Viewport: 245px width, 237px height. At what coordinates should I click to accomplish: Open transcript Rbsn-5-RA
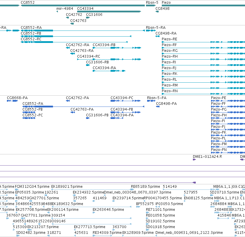click(156, 28)
